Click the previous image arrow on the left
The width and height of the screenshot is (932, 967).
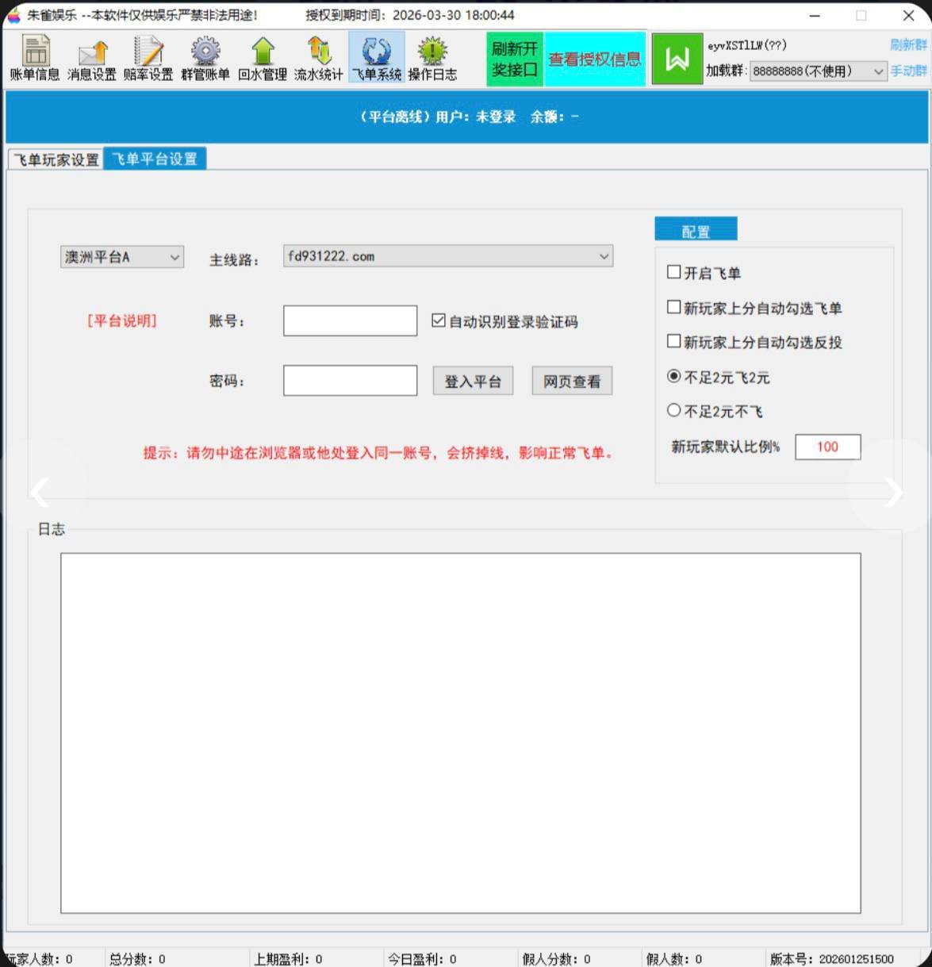[x=39, y=493]
